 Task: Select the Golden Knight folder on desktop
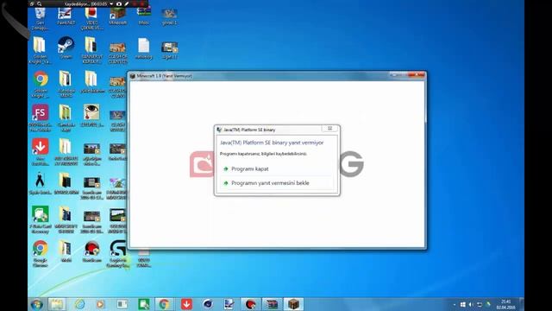(x=40, y=50)
